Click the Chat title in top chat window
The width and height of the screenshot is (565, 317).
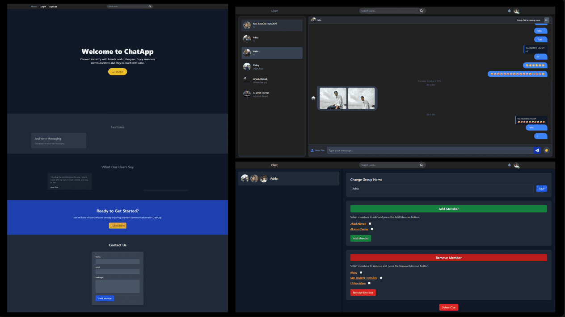[274, 11]
